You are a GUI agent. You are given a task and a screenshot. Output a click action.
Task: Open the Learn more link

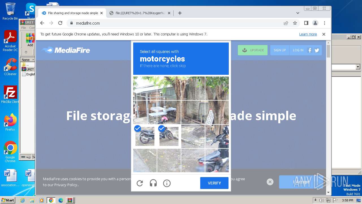click(x=308, y=34)
